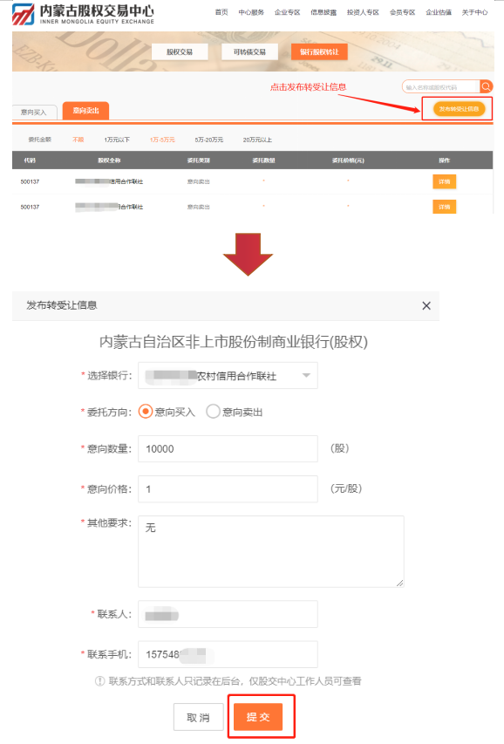Screen dimensions: 504x744
Task: Click the Inner Mongolia Equity Exchange logo
Action: [83, 14]
